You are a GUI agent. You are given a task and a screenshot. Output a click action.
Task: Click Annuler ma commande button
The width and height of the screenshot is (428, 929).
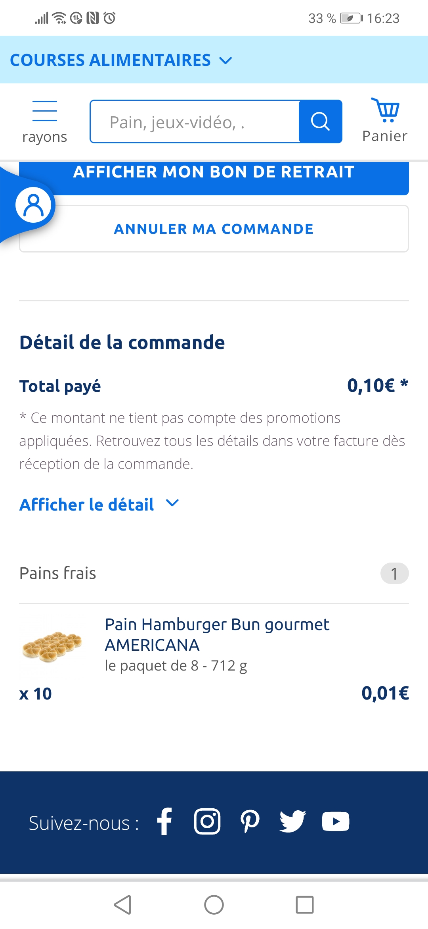click(x=214, y=229)
